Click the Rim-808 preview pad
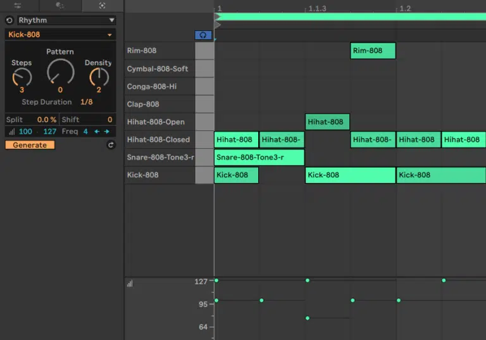Image resolution: width=486 pixels, height=340 pixels. tap(204, 51)
